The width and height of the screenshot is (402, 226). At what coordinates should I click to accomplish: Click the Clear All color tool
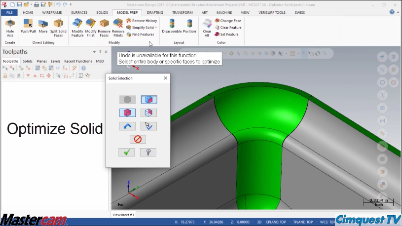click(x=207, y=28)
